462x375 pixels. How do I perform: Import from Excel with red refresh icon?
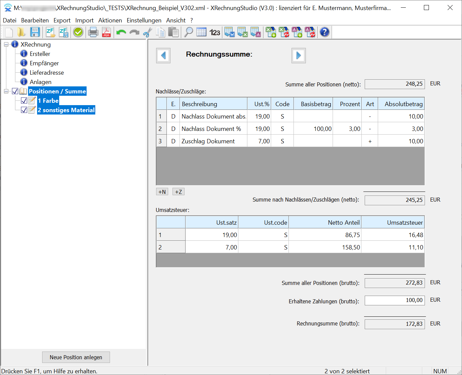pyautogui.click(x=284, y=32)
